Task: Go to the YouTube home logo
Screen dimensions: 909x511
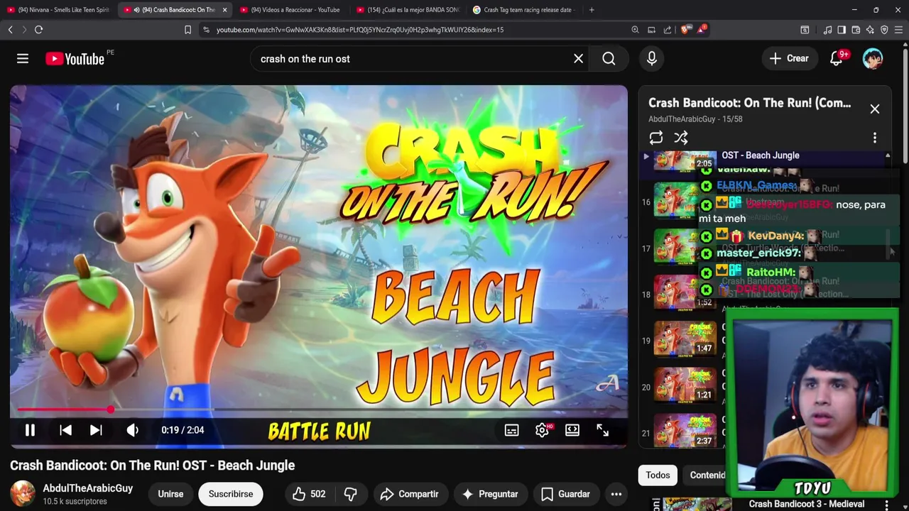Action: coord(75,59)
